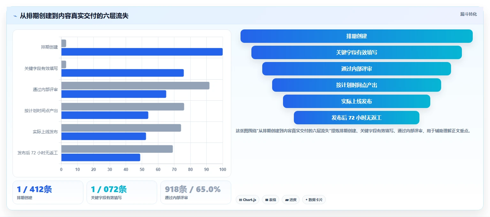The height and width of the screenshot is (217, 490).
Task: Click the 30 tick on the horizontal axis
Action: [110, 169]
